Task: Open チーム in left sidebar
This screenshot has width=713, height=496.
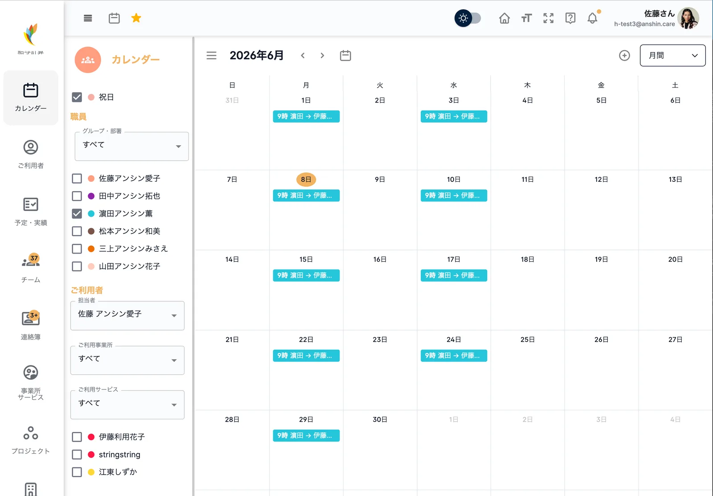Action: click(x=31, y=268)
